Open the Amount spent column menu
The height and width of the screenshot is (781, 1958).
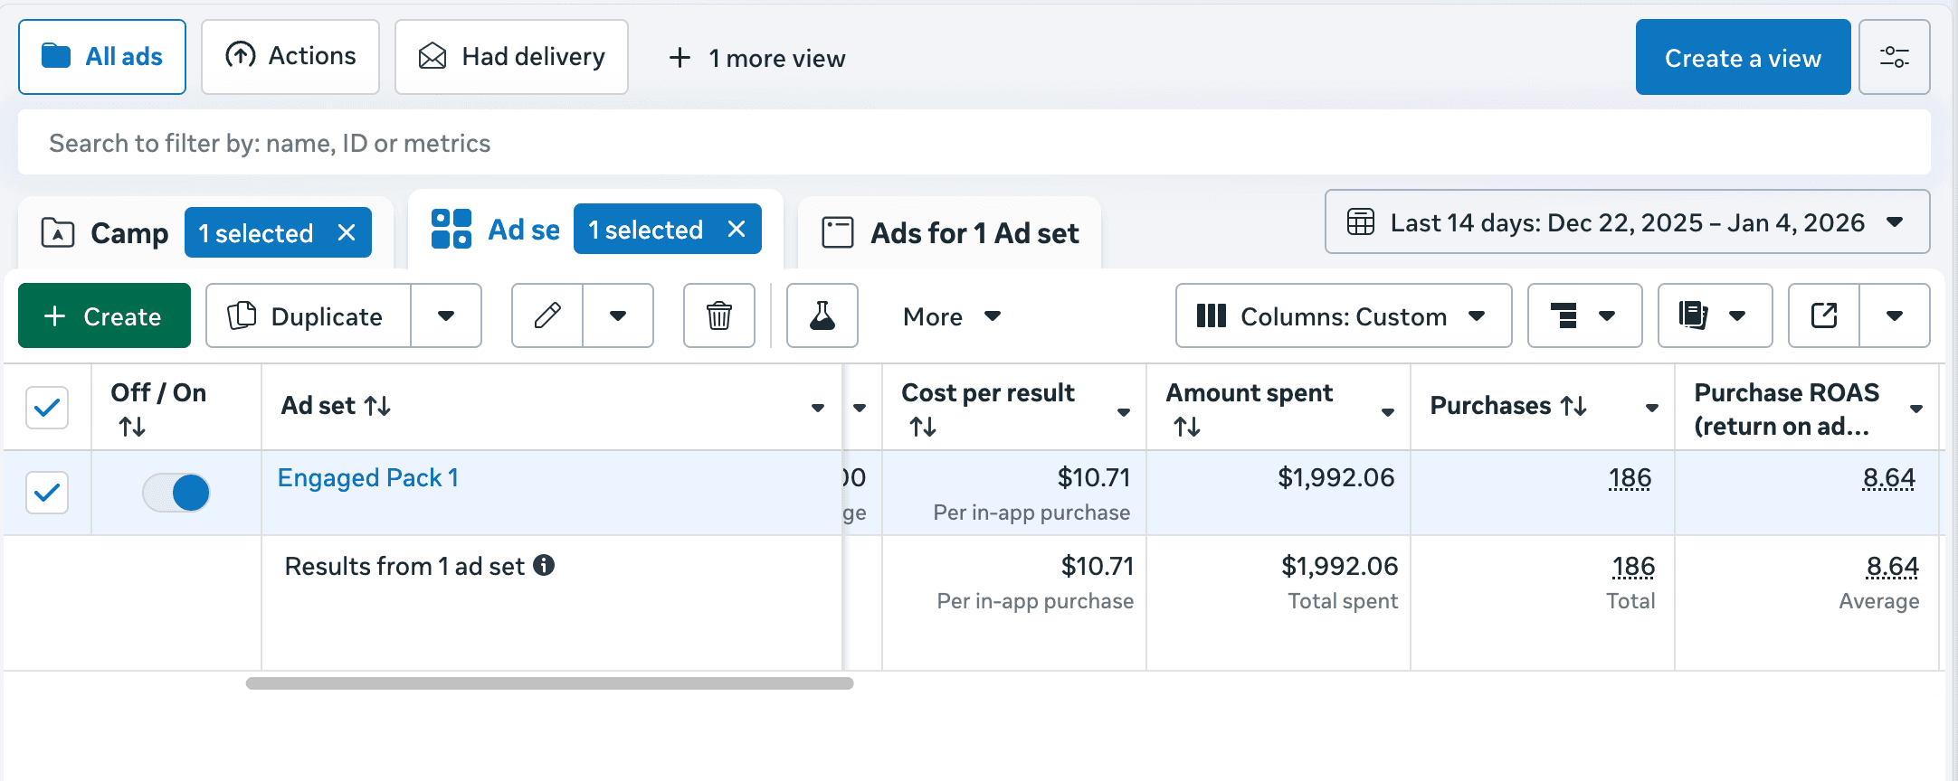coord(1388,412)
